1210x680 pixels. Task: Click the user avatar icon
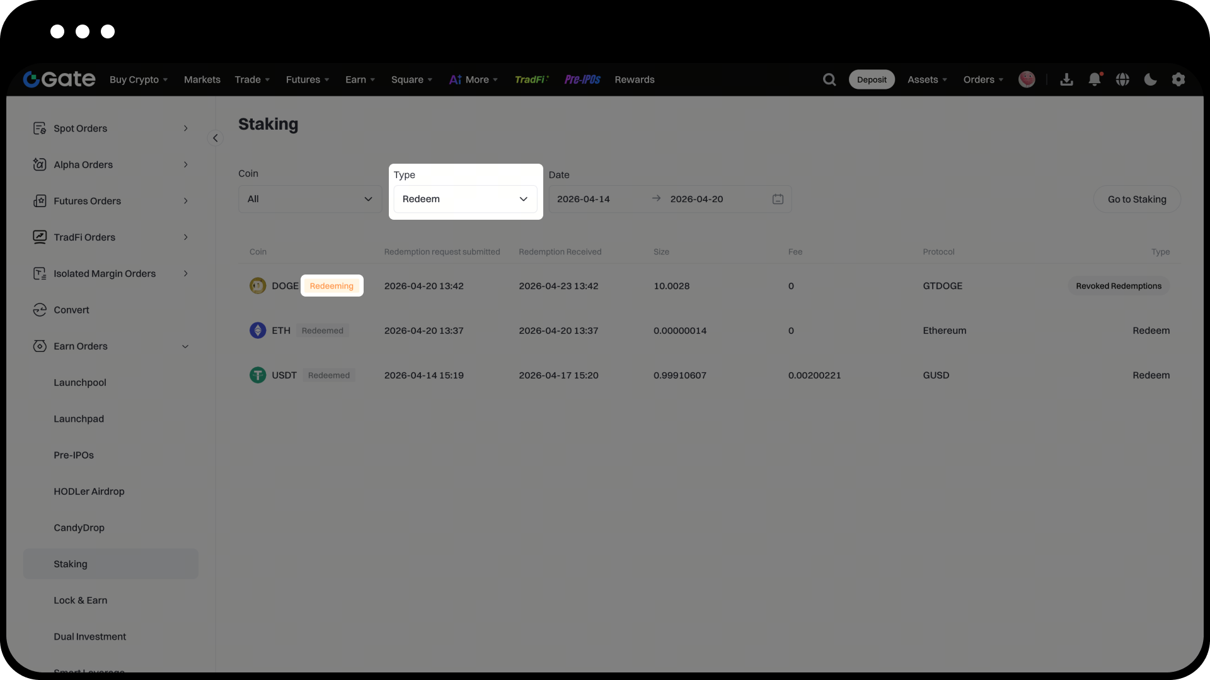pos(1027,80)
